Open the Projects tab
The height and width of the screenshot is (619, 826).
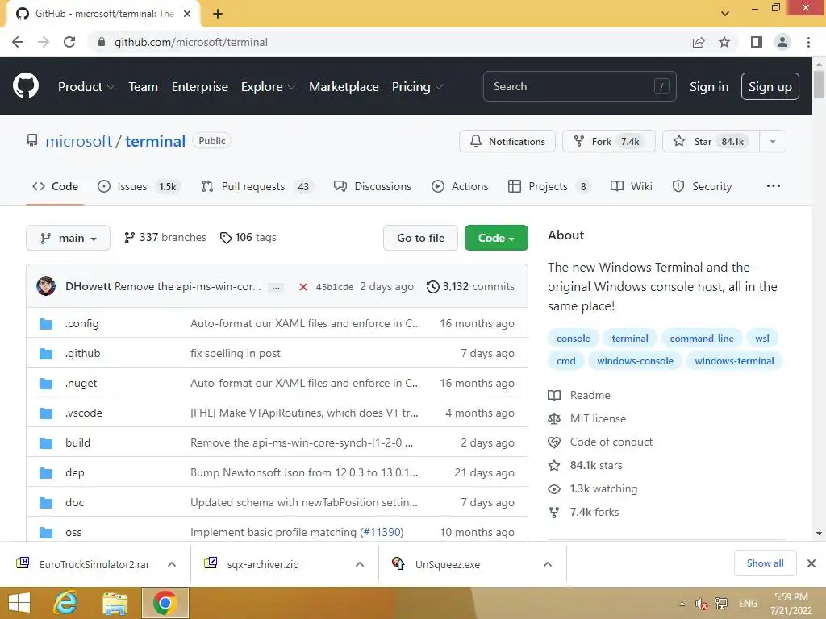click(x=549, y=186)
